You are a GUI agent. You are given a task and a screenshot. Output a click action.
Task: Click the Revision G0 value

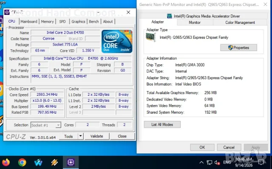click(122, 70)
